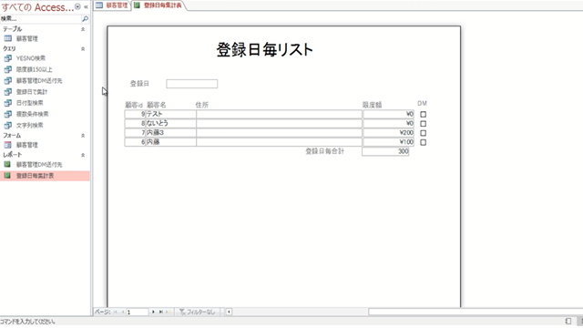Open the YESNO検索 query icon

(8, 58)
